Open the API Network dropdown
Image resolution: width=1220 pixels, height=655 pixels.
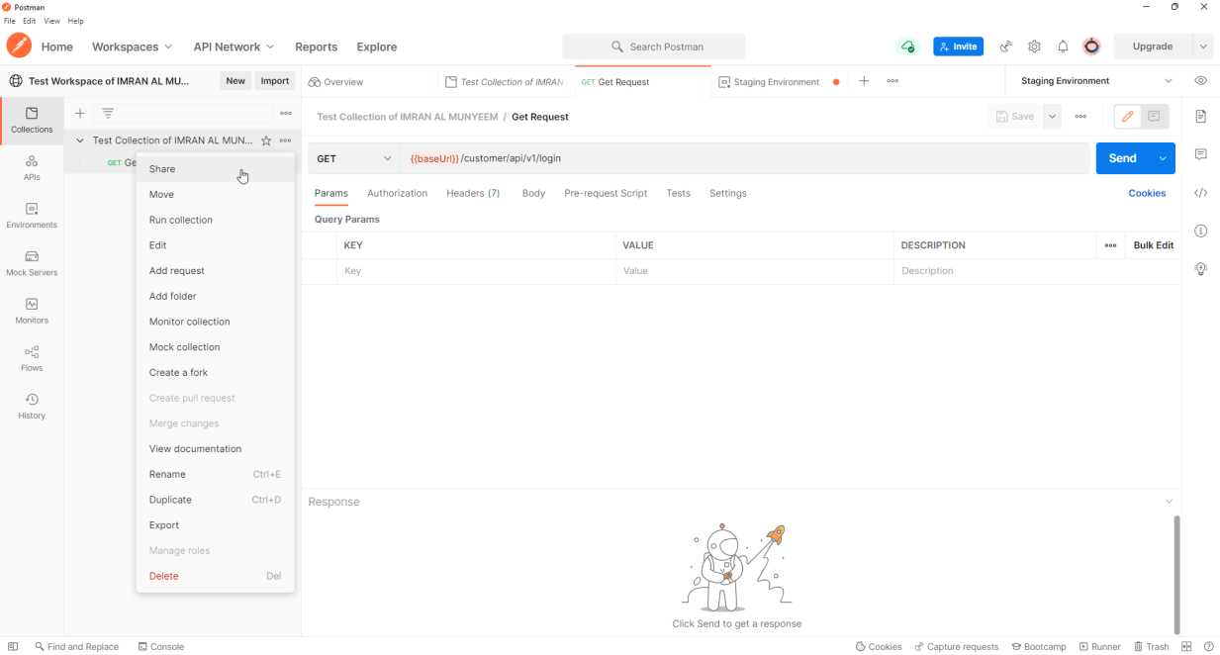coord(234,47)
